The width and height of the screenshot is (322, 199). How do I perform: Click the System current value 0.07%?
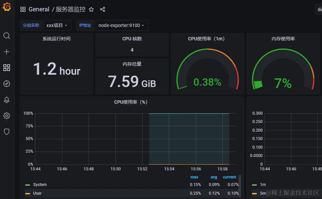tap(233, 185)
